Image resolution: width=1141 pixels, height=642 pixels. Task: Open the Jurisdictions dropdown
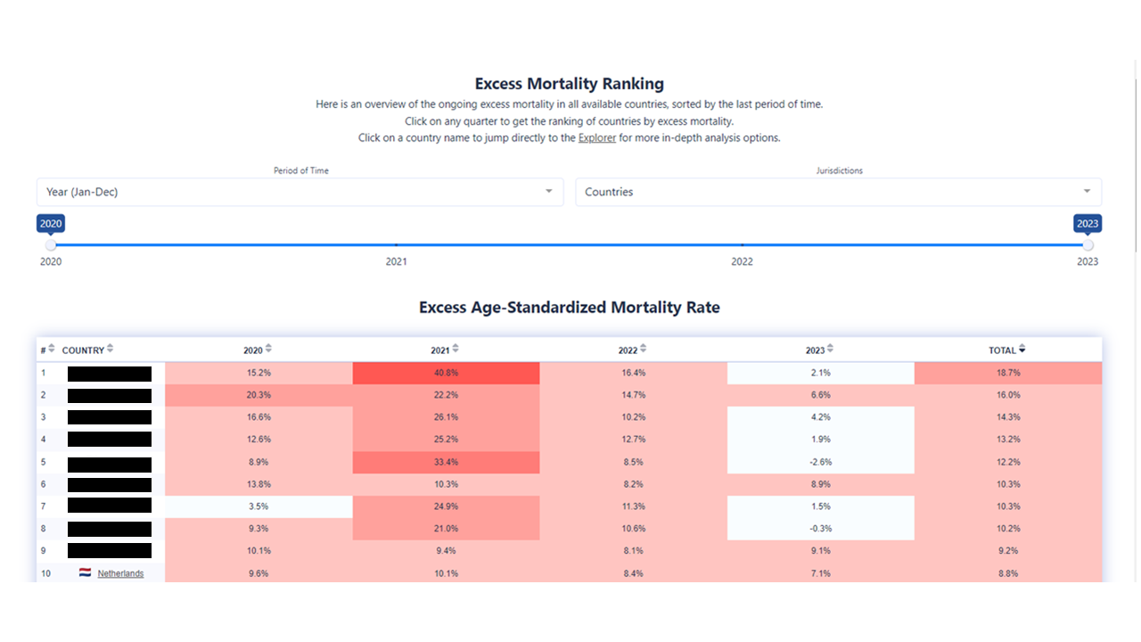[x=838, y=192]
